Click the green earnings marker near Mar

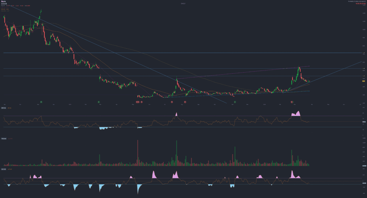[99, 102]
